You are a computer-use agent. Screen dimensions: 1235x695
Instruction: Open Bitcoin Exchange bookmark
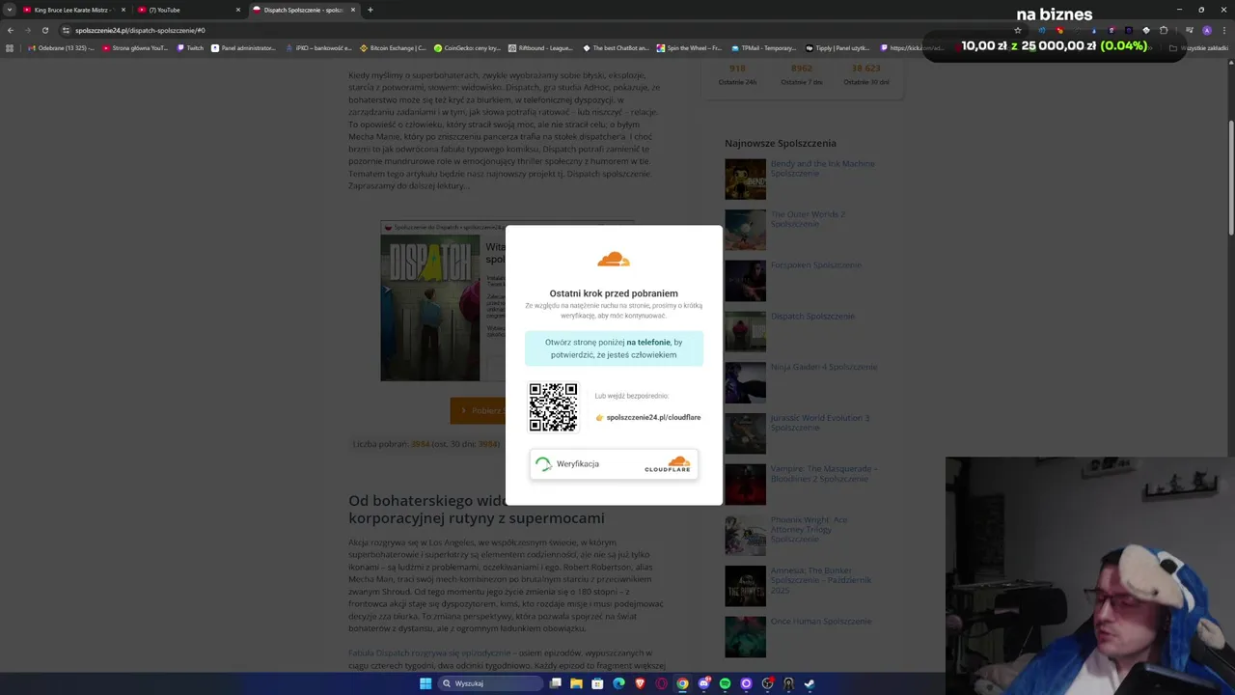[393, 47]
